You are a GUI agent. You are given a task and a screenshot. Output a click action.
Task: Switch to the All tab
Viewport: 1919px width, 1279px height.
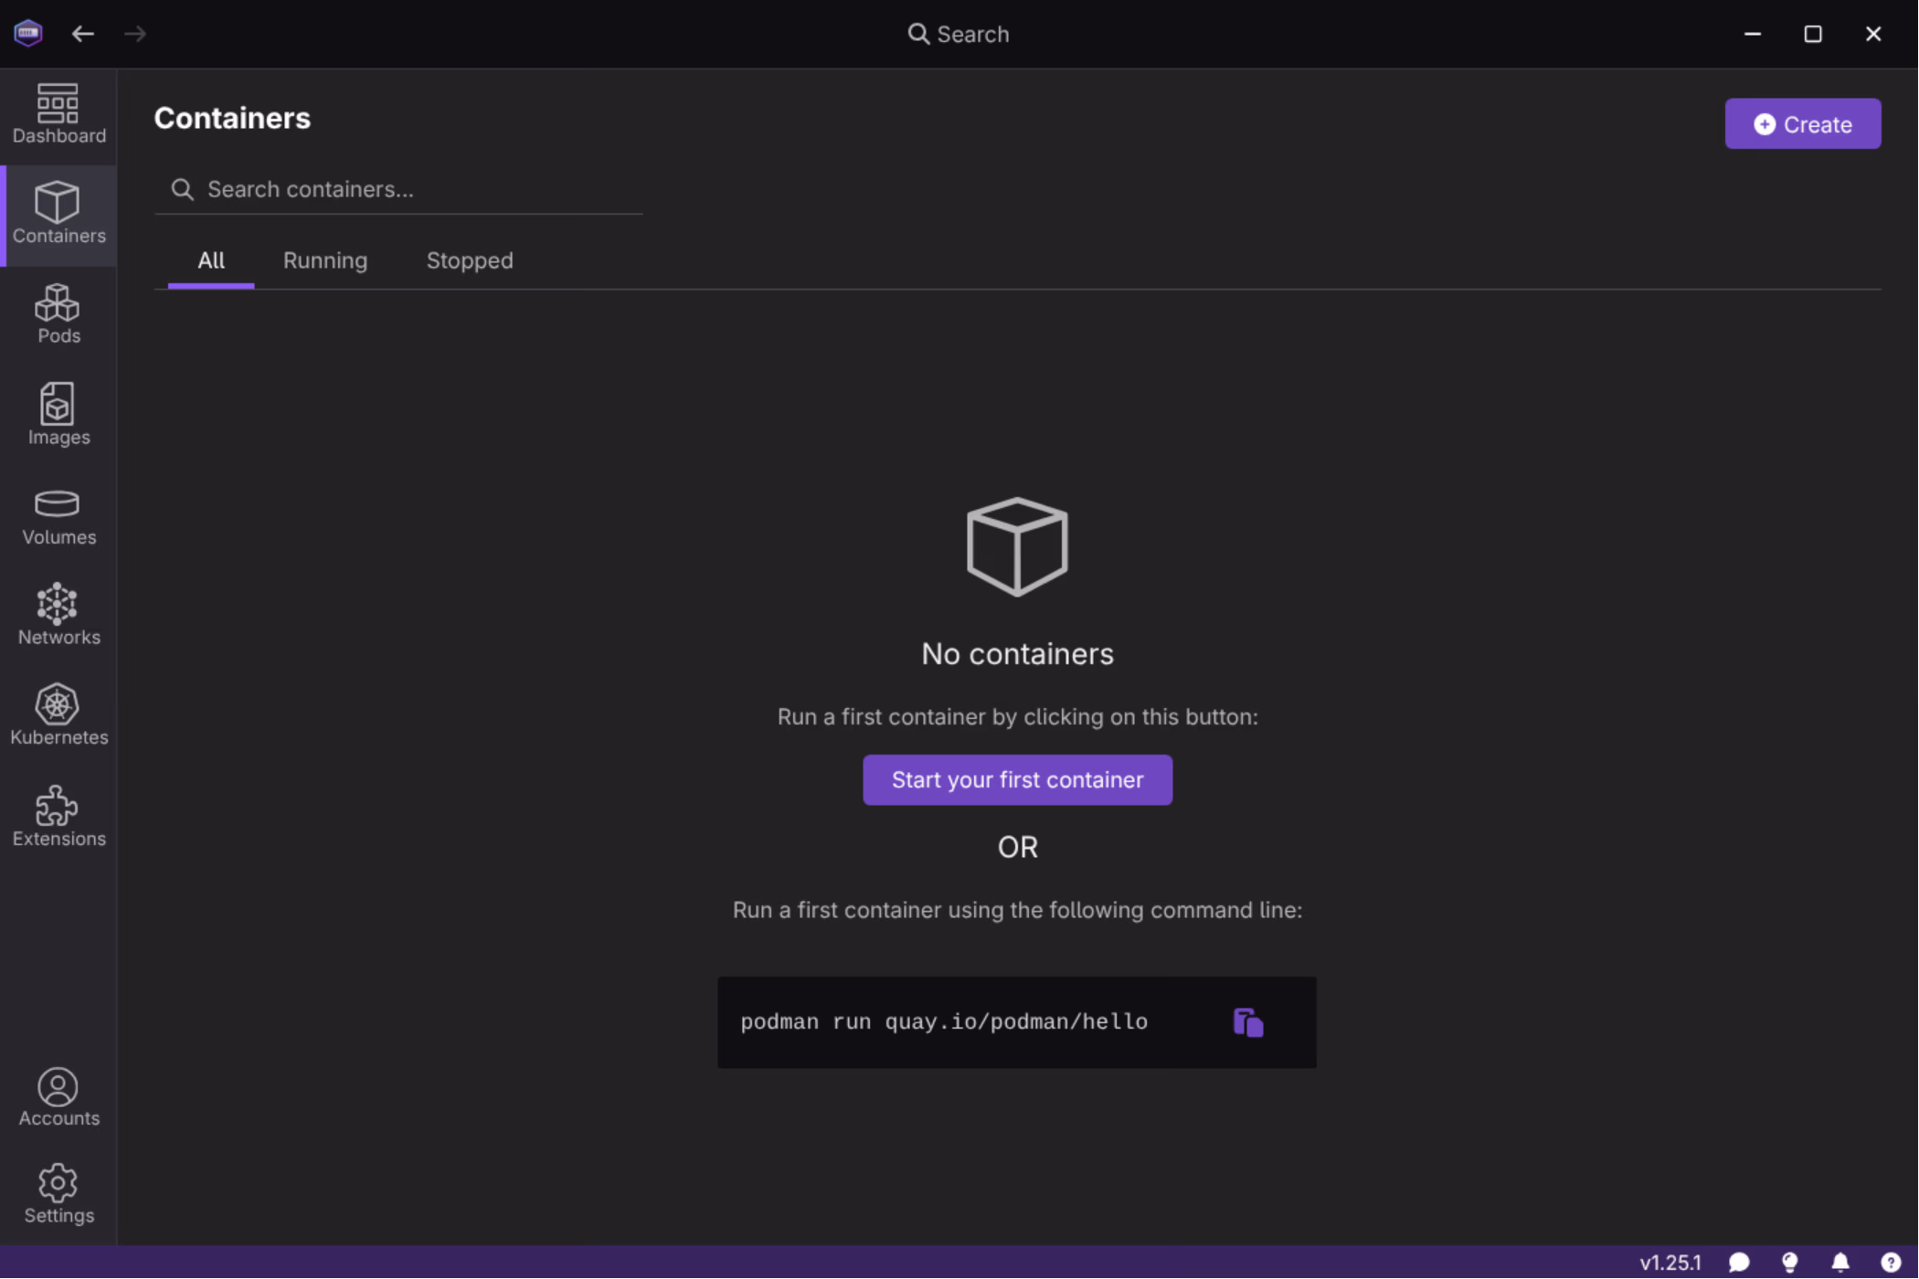(x=211, y=261)
